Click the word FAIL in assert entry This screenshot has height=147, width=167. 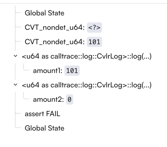[x=53, y=114]
